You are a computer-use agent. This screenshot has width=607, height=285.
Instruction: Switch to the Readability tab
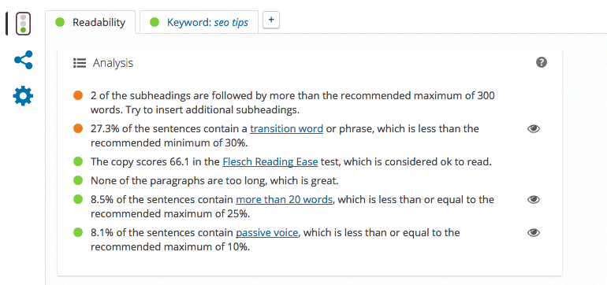point(90,22)
